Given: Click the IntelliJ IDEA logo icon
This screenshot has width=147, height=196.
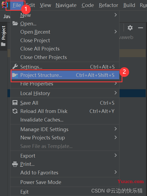Looking at the screenshot, I should point(5,5).
